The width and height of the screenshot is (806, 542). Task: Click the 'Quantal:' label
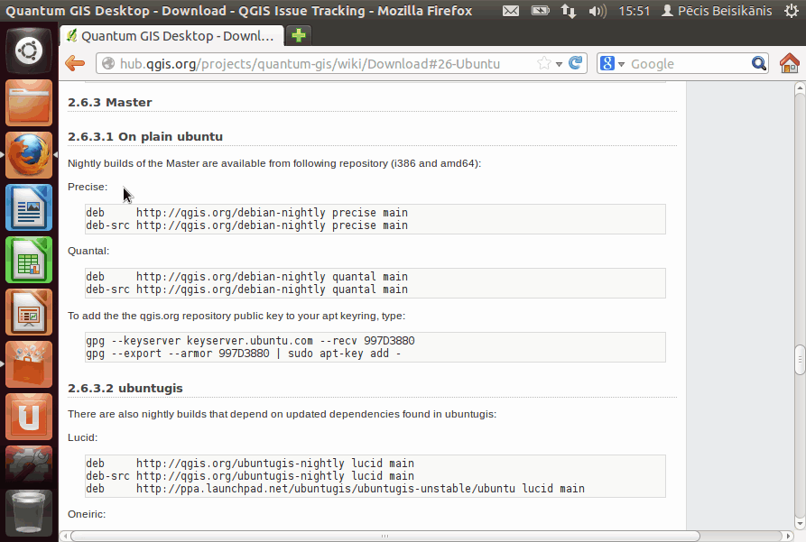tap(88, 252)
